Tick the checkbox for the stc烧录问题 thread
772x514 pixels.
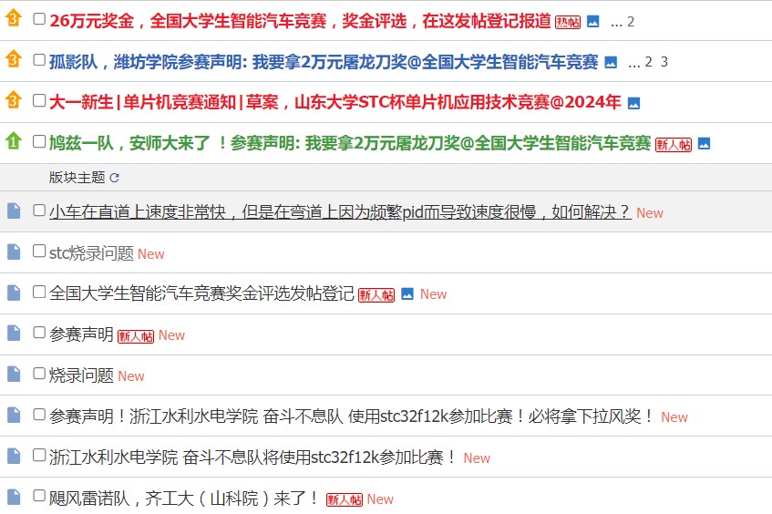pyautogui.click(x=39, y=252)
